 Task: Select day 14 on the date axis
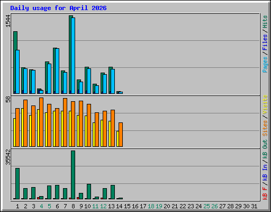click(119, 206)
